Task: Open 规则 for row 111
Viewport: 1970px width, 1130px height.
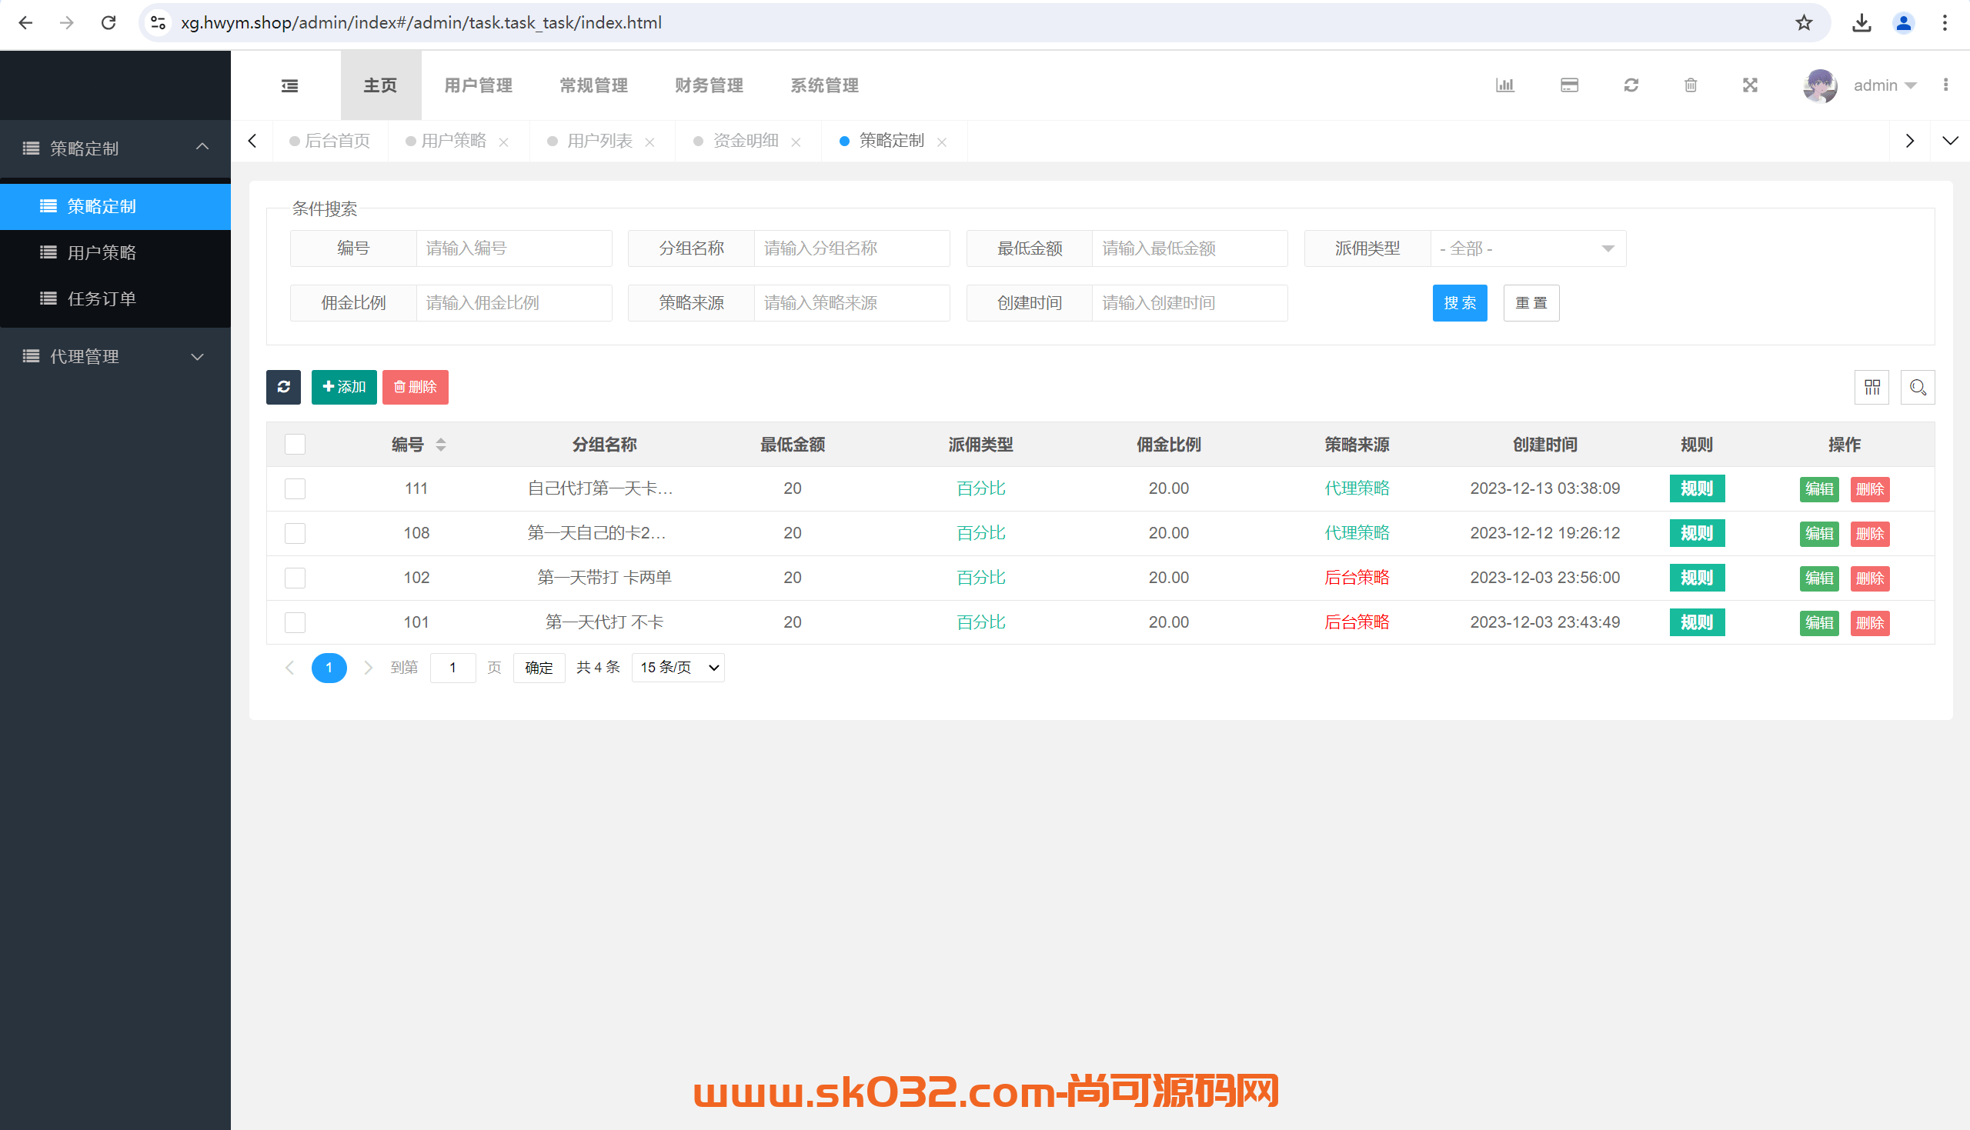Action: pyautogui.click(x=1697, y=488)
